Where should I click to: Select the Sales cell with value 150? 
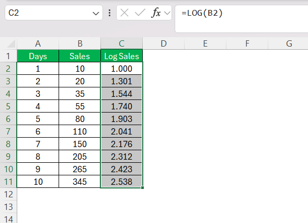click(x=80, y=144)
